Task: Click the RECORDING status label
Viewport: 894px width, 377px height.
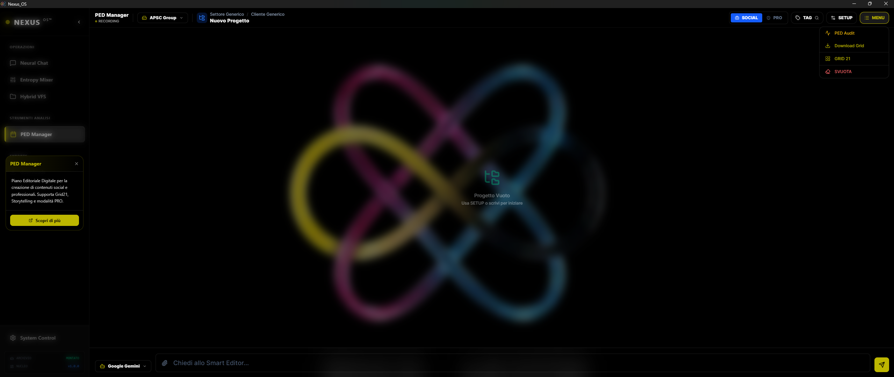Action: (x=109, y=21)
